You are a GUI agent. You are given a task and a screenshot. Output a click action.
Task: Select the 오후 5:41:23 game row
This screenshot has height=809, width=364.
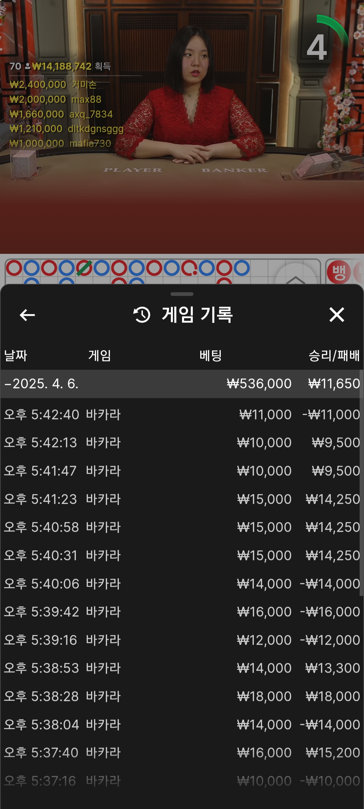[182, 499]
